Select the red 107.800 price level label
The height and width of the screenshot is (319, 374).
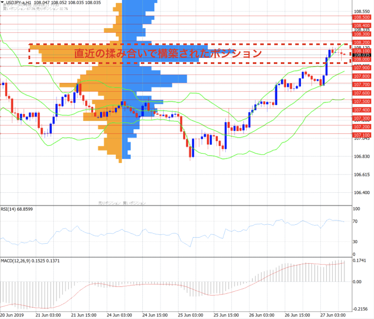click(x=362, y=76)
